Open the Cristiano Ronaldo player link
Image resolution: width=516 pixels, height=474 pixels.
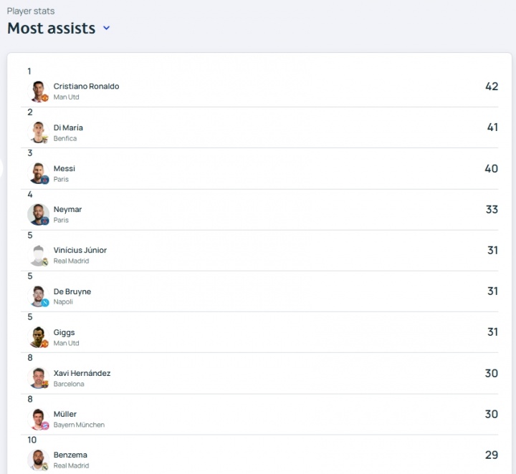click(x=86, y=87)
